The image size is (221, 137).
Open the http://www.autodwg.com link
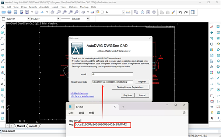(82, 96)
